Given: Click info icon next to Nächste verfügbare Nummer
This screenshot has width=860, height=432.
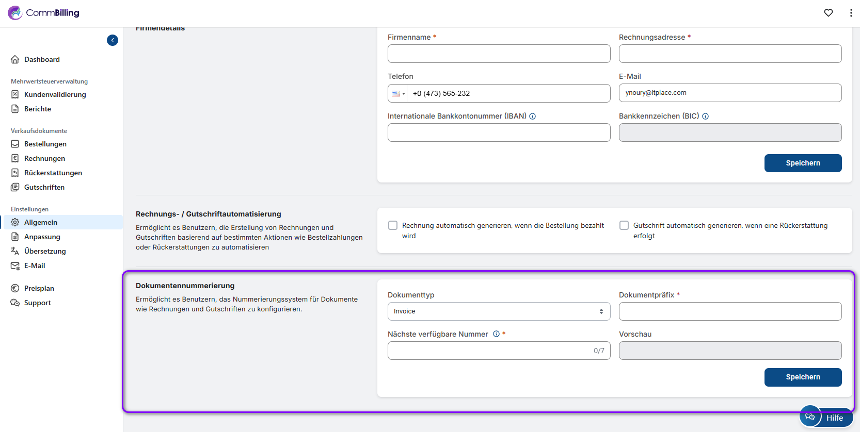Looking at the screenshot, I should click(x=496, y=334).
